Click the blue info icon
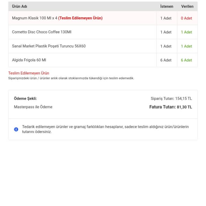The image size is (206, 206). 16,129
